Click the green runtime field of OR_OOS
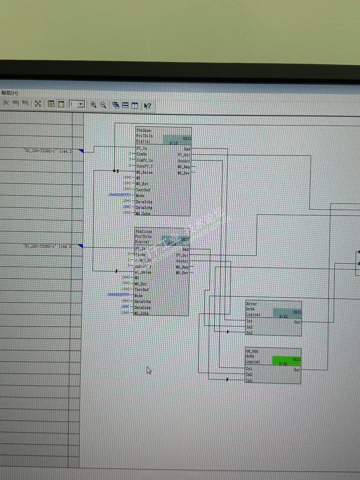360x480 pixels. click(x=286, y=360)
